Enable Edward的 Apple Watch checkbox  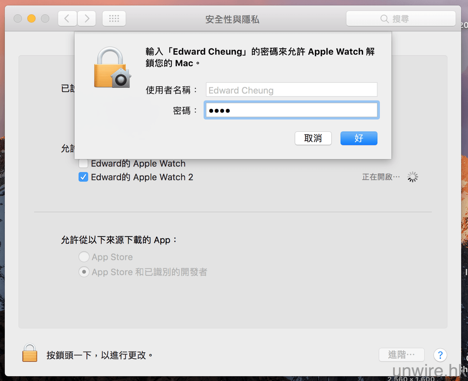click(83, 163)
